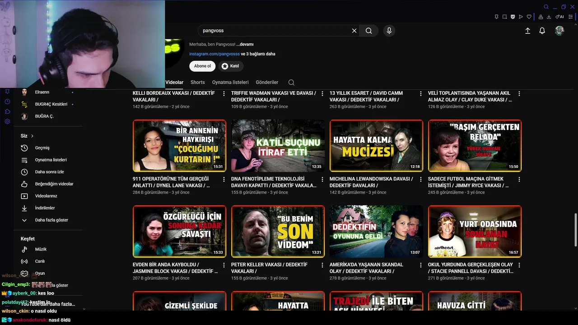Click the browser heart favorites icon
Screen dimensions: 578x325
529,17
